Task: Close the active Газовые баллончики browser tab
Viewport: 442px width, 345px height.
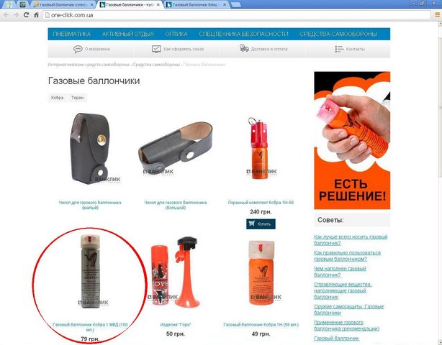Action: tap(158, 5)
